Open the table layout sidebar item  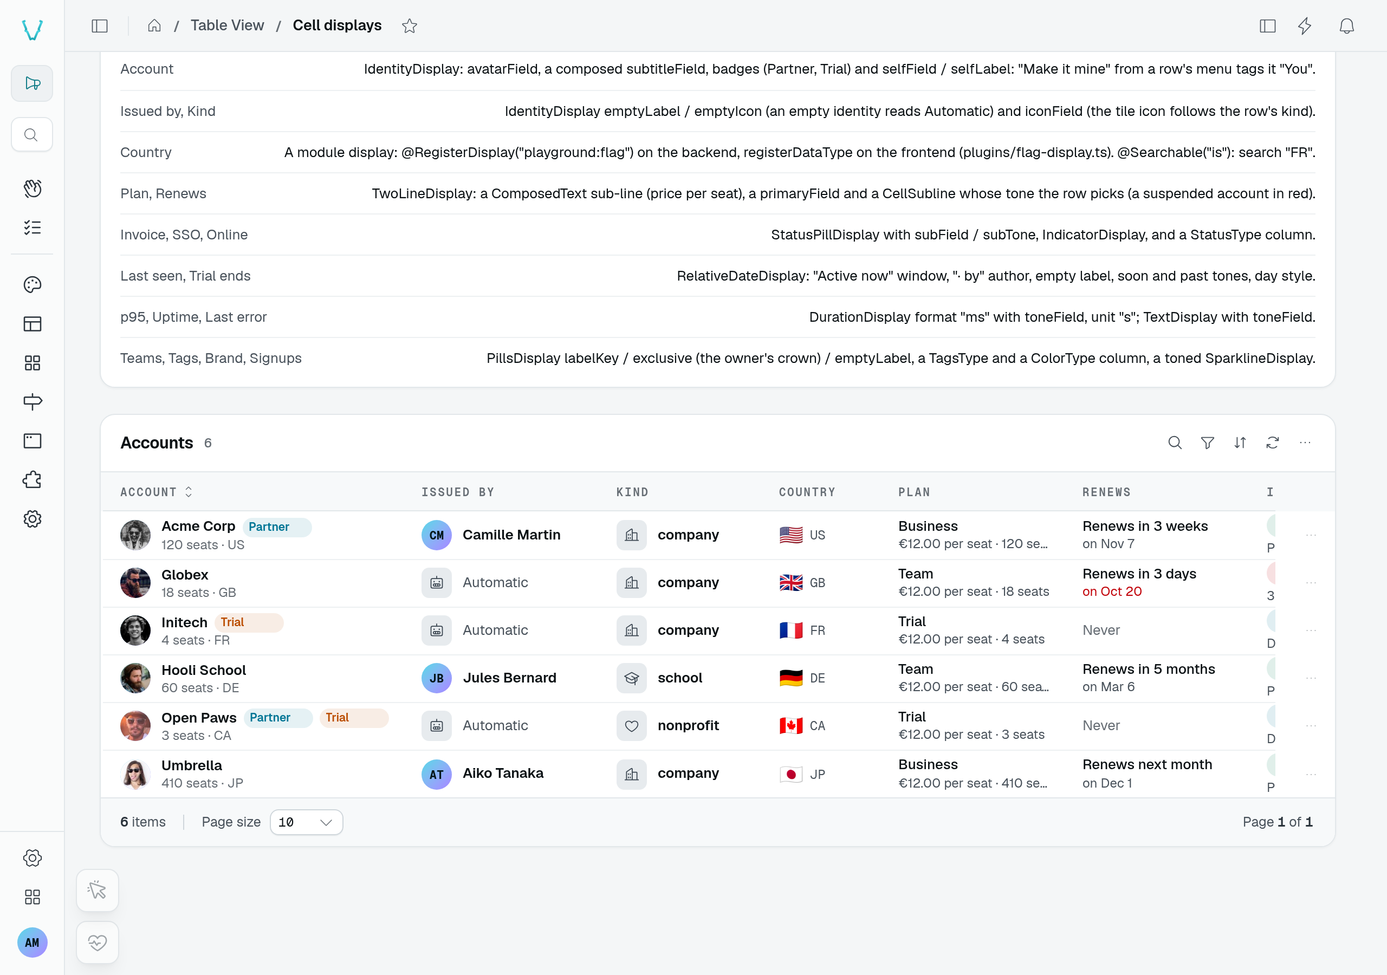pos(32,324)
